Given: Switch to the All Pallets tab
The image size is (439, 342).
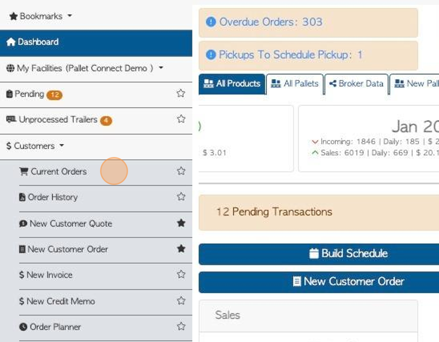Looking at the screenshot, I should pyautogui.click(x=295, y=84).
